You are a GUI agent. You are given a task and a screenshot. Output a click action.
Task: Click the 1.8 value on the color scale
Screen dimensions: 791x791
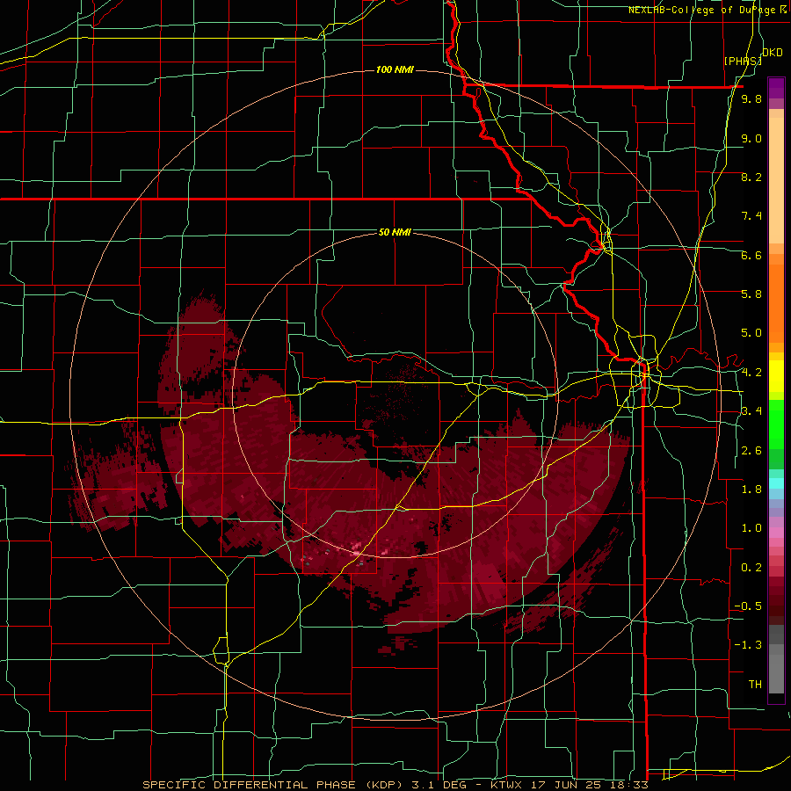point(751,490)
